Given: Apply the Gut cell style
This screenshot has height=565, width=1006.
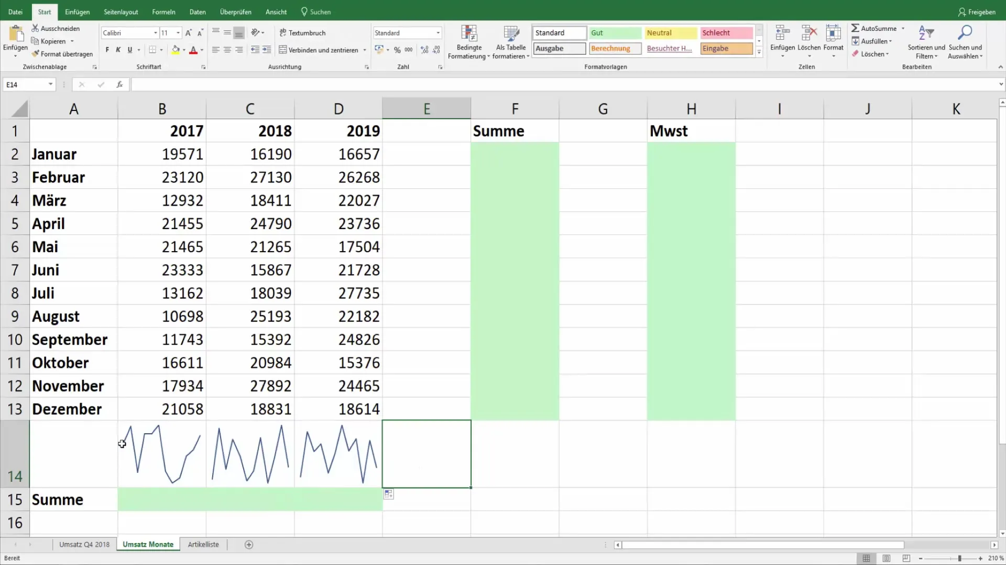Looking at the screenshot, I should point(615,32).
